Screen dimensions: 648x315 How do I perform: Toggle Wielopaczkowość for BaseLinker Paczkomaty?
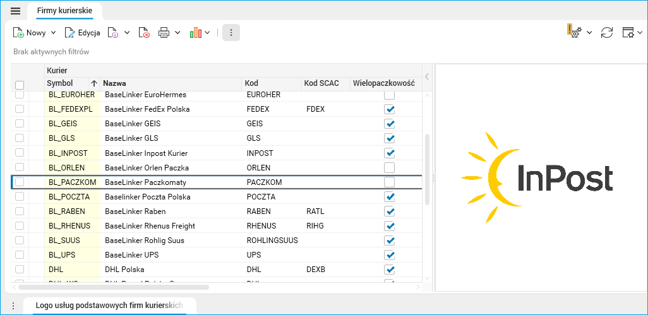389,182
